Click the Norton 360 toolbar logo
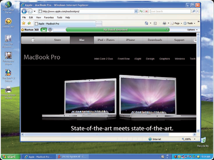 [x=30, y=30]
